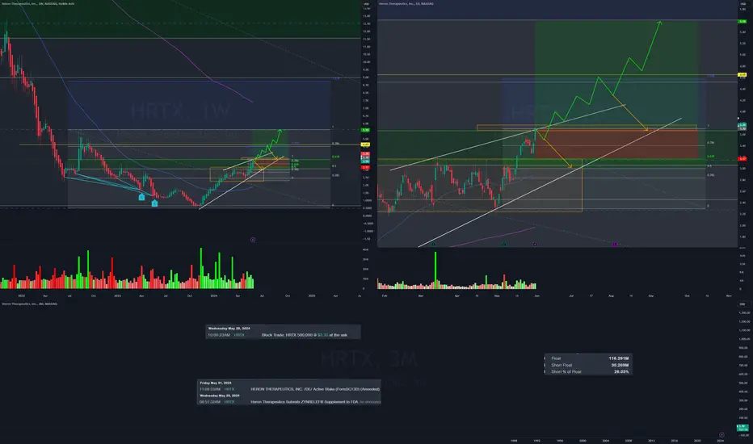This screenshot has width=753, height=444.
Task: Select the Friday May 31, 2024 date header
Action: (216, 383)
